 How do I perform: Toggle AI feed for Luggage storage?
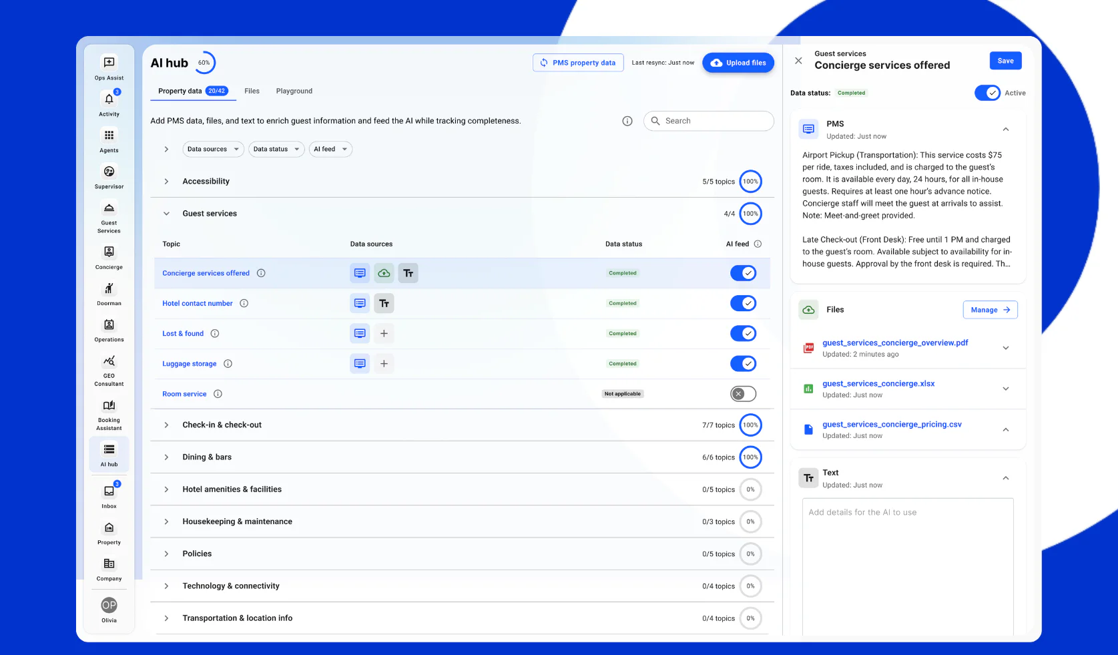(x=743, y=363)
